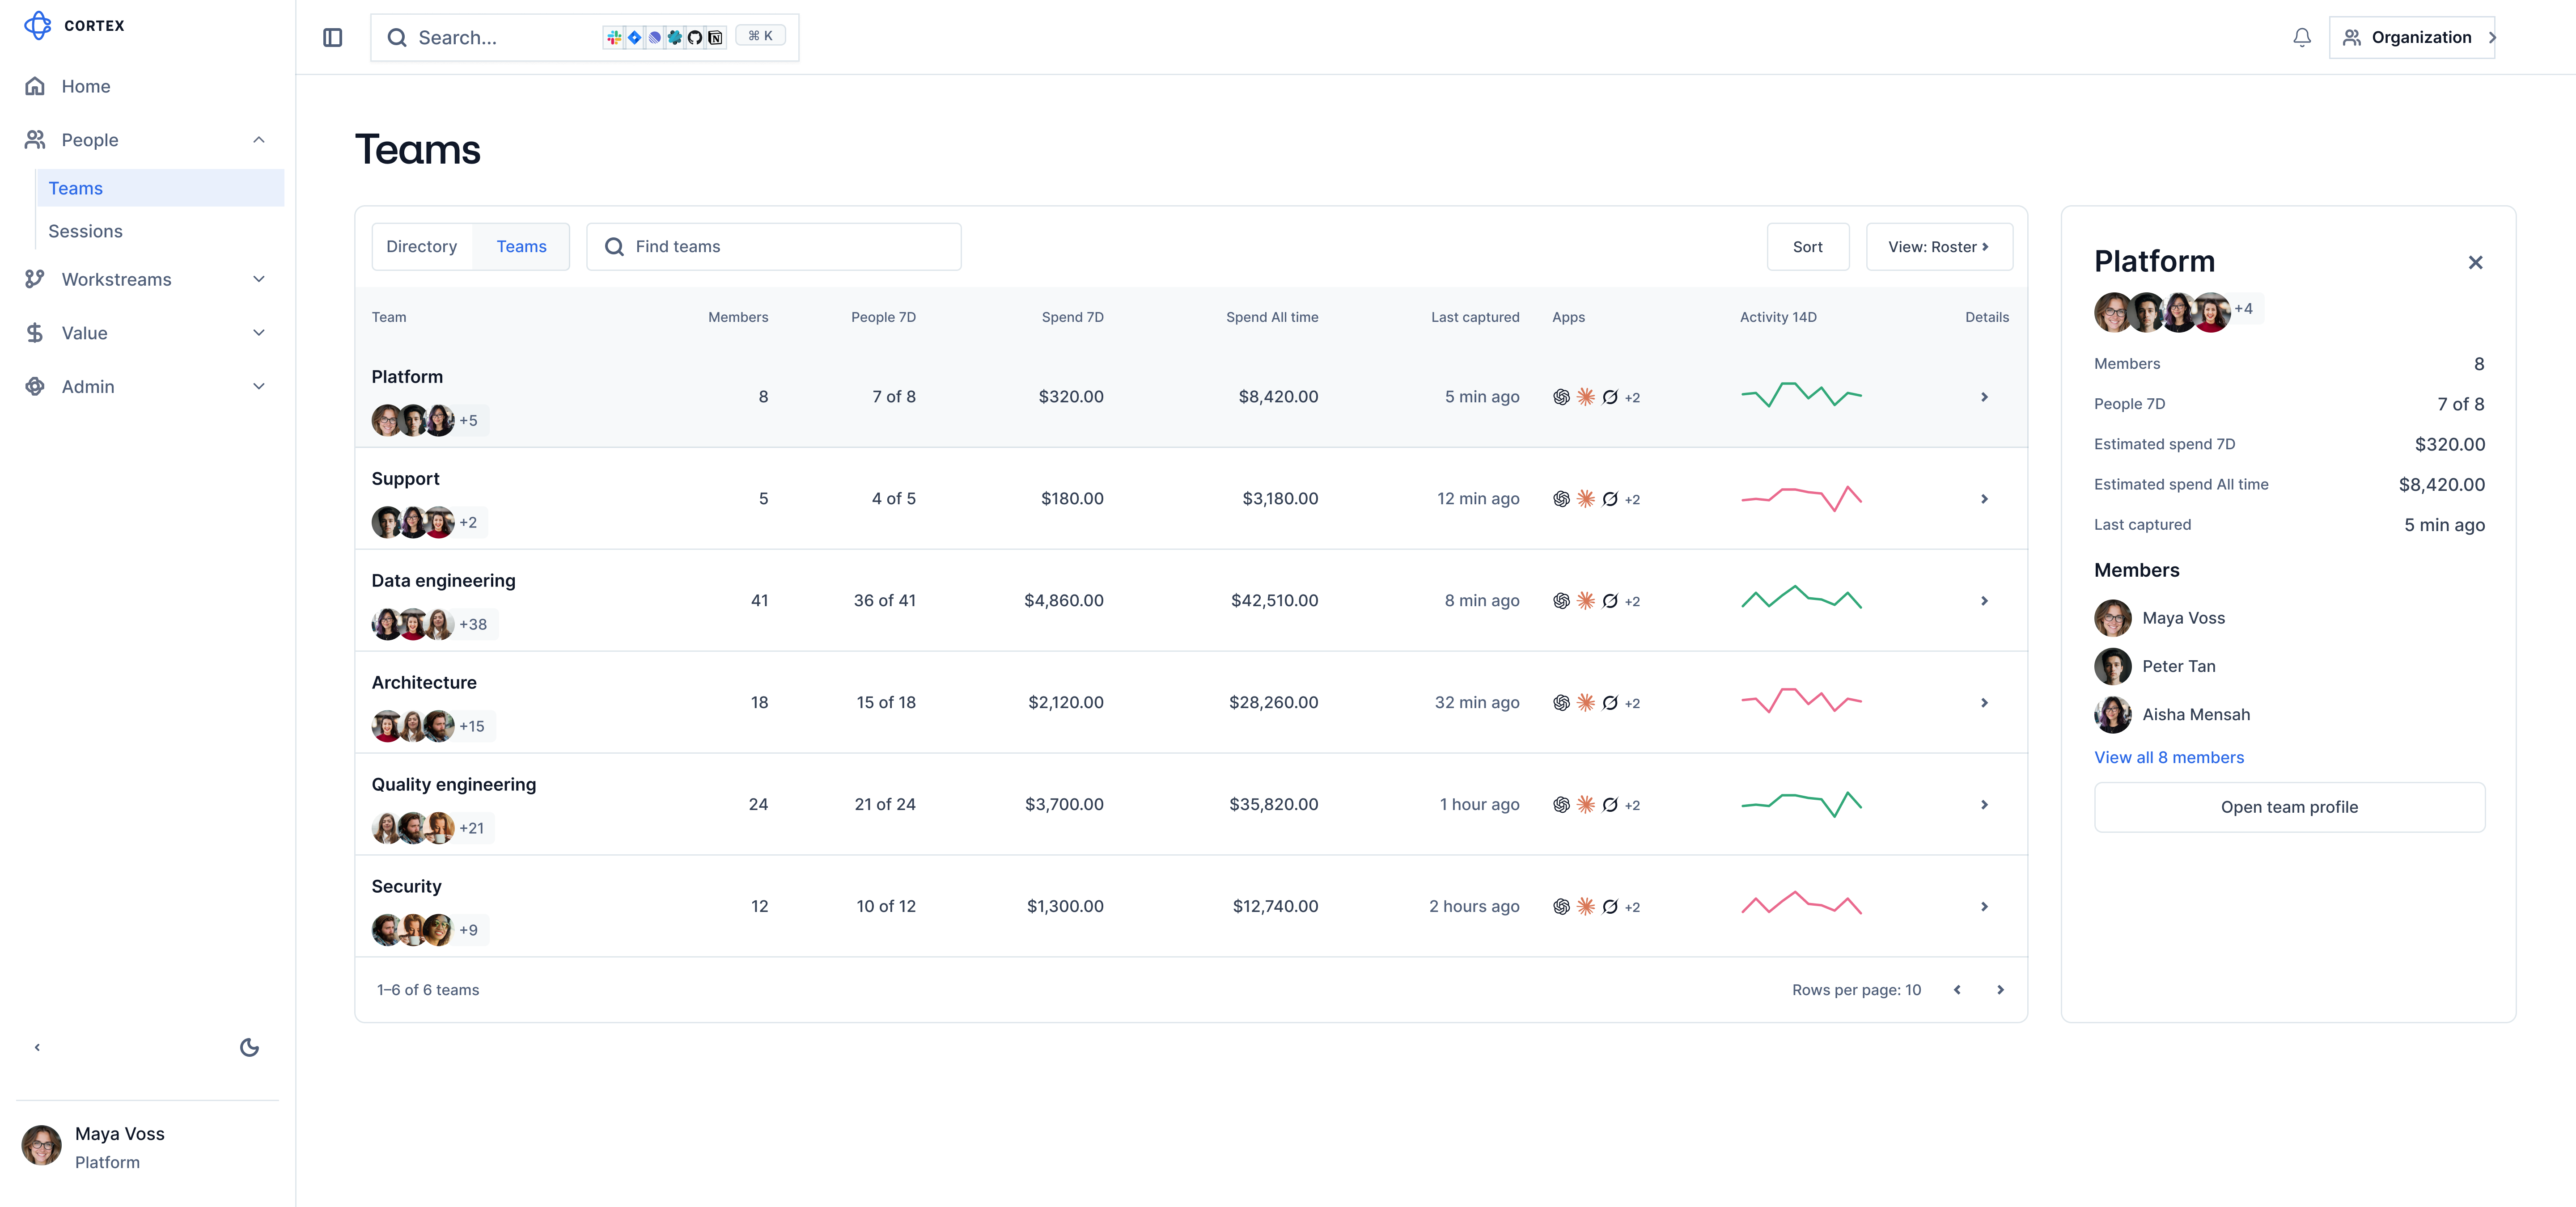Select the Teams tab

(x=521, y=247)
